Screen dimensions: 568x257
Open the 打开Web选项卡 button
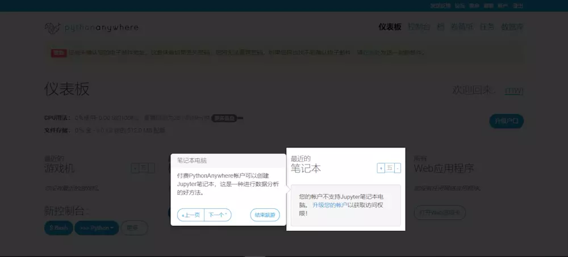pos(440,213)
